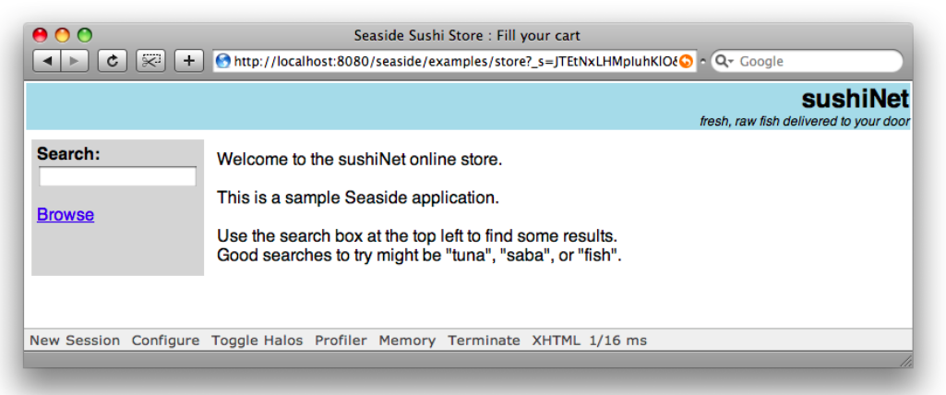946x395 pixels.
Task: Click the browser Back arrow button
Action: pos(47,61)
